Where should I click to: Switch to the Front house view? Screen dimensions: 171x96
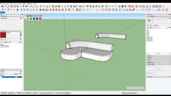[94, 6]
